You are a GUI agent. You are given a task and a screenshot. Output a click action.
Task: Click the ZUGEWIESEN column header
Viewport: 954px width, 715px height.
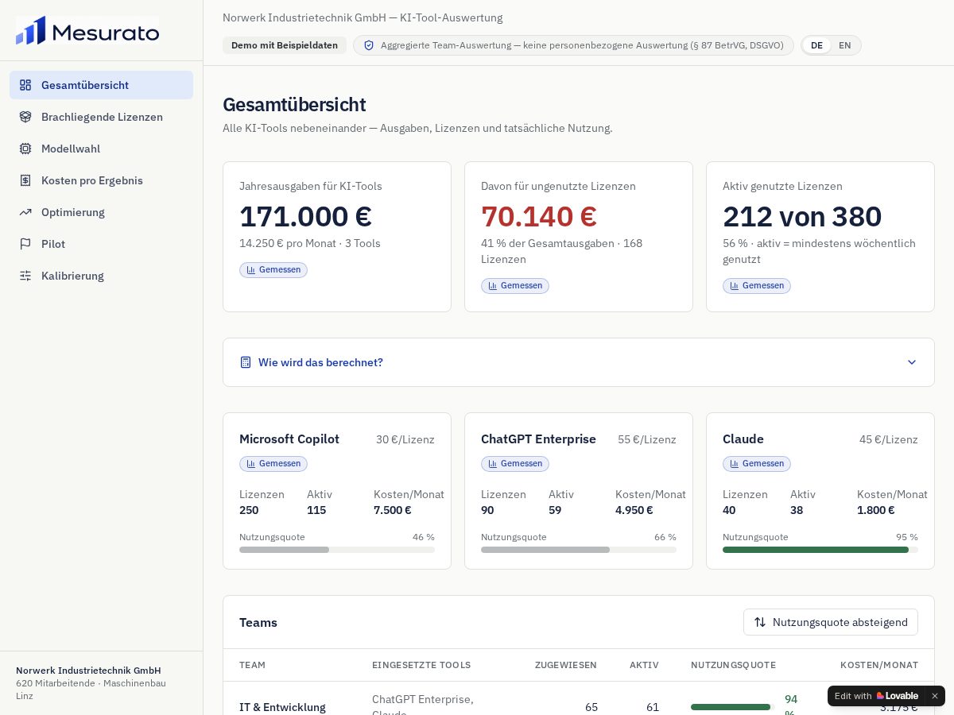(566, 665)
